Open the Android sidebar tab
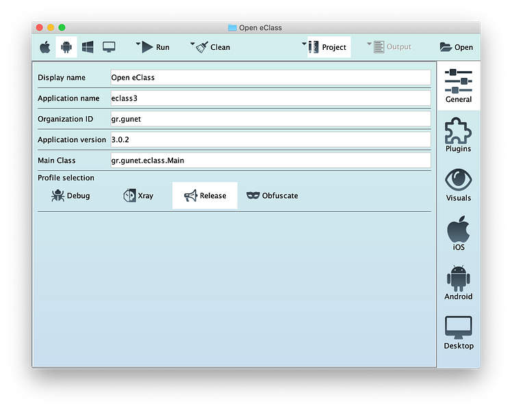 [459, 283]
